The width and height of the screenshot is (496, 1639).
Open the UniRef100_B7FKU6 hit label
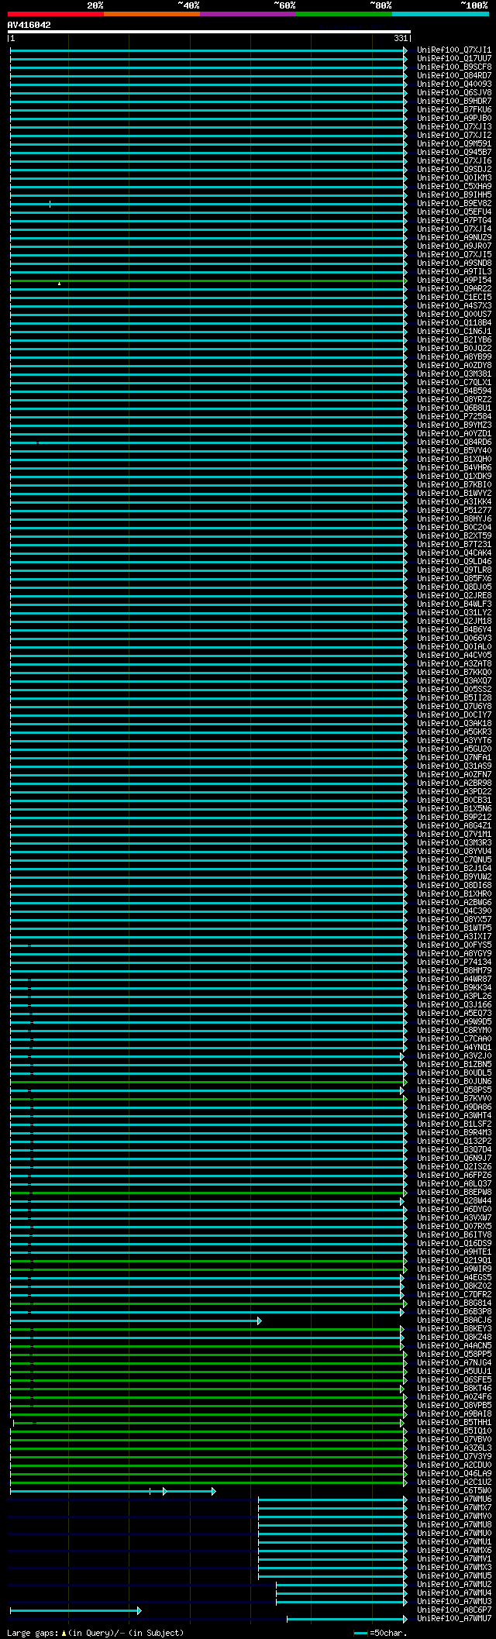pos(454,109)
